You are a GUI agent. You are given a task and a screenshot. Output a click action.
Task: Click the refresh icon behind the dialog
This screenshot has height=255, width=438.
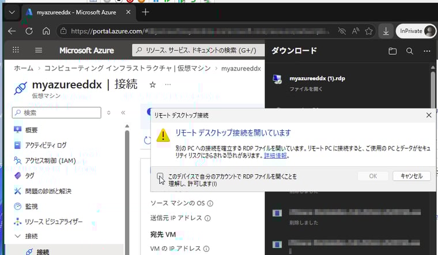pyautogui.click(x=147, y=140)
